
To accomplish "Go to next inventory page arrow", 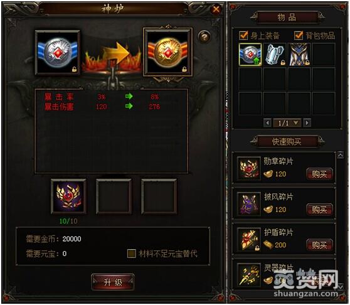I will (x=307, y=123).
